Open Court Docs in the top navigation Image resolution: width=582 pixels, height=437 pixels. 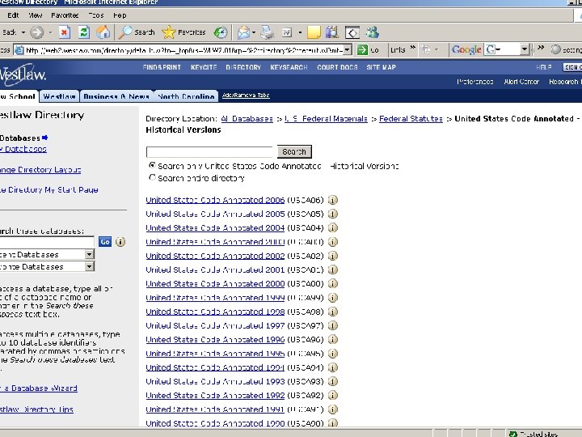tap(337, 67)
